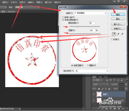Uncheck the 本地化颜色簇(Z) checkbox
This screenshot has height=111, width=129.
[x=63, y=20]
